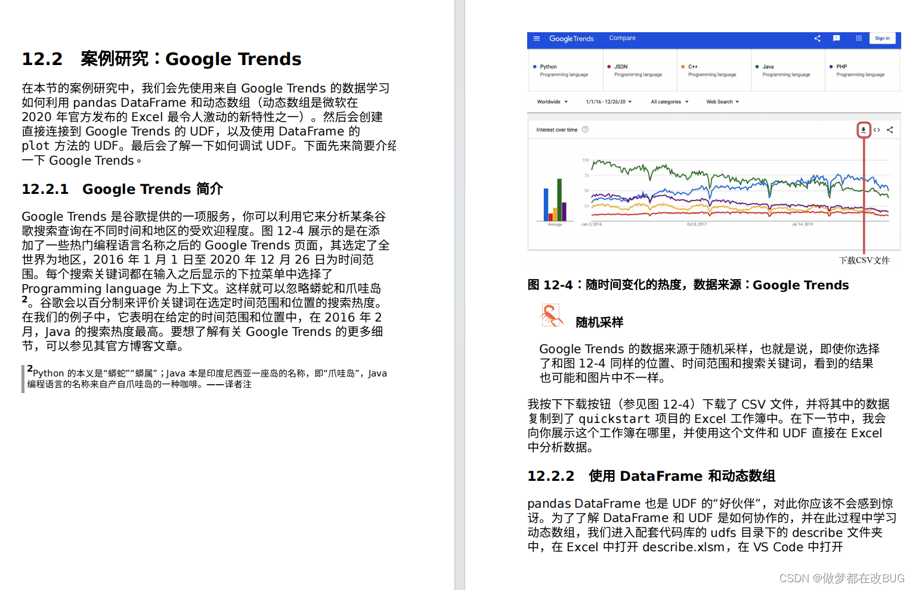Click the Jan 3, 2016 axis label
This screenshot has width=913, height=590.
592,224
